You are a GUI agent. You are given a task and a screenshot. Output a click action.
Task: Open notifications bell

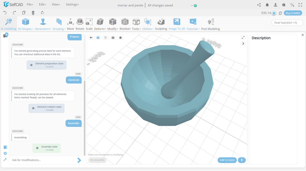point(267,5)
